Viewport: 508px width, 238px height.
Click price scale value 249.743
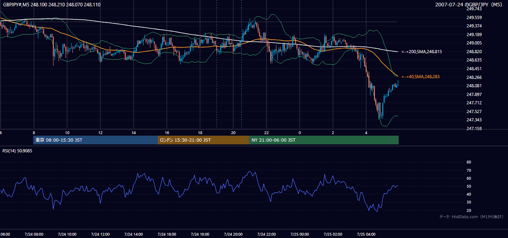474,9
